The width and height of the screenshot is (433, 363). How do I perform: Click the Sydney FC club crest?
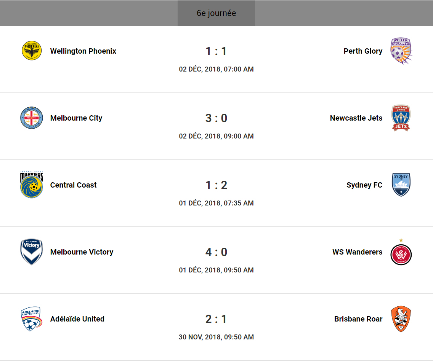point(401,185)
